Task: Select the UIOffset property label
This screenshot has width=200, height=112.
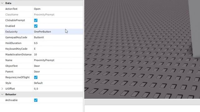Action: [x=10, y=89]
